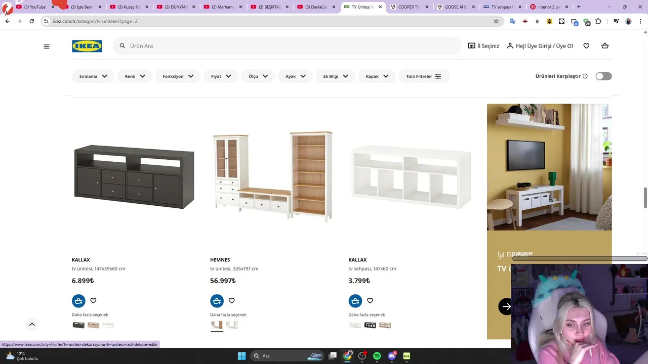Expand the Ayak filter dropdown

click(295, 76)
